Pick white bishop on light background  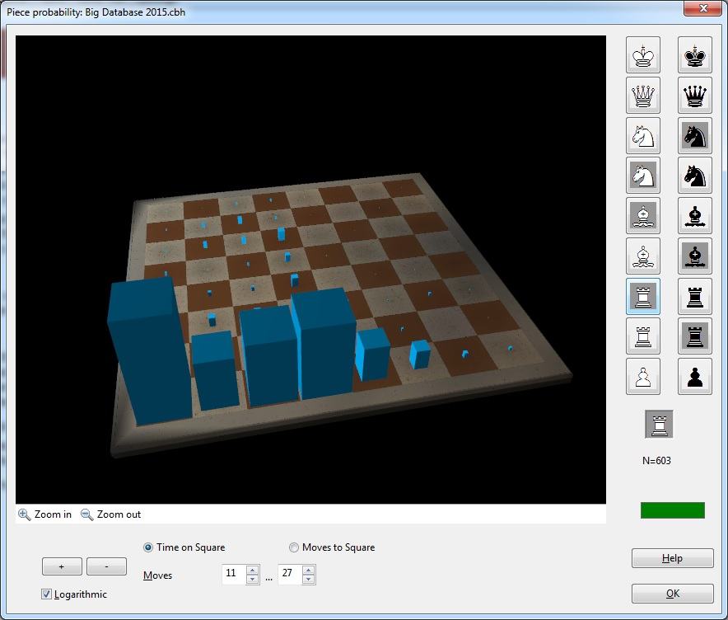[x=643, y=256]
